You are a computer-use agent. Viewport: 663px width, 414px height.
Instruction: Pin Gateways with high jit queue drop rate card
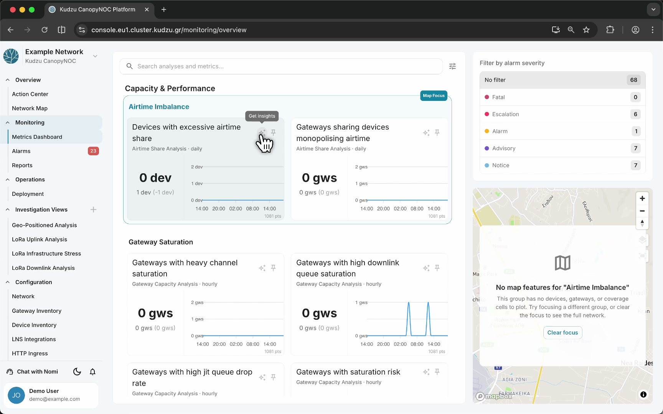point(273,377)
